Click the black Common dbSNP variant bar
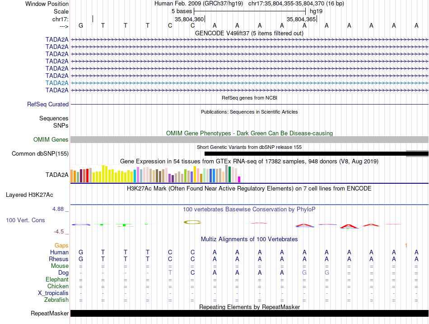Screen dimensions: 429x324 (x=305, y=154)
